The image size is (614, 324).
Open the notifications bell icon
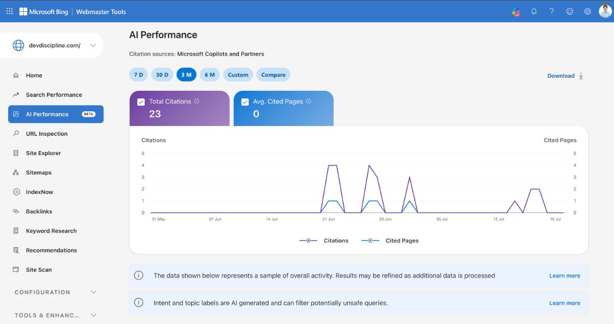534,11
